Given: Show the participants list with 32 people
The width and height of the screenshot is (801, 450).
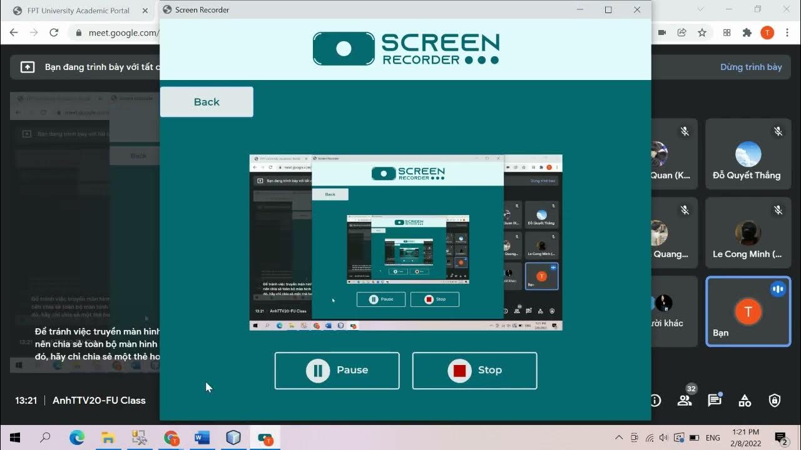Looking at the screenshot, I should pos(685,401).
